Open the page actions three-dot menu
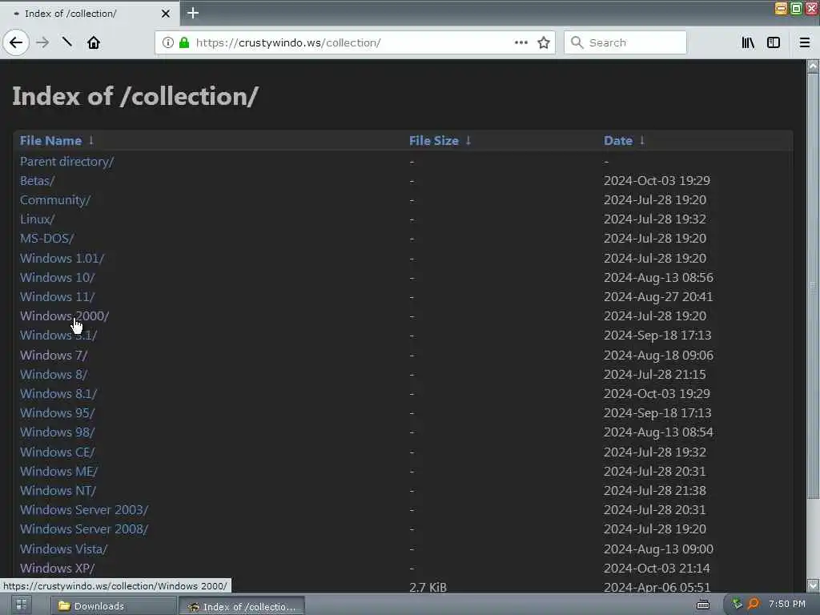Viewport: 820px width, 615px height. click(x=521, y=42)
